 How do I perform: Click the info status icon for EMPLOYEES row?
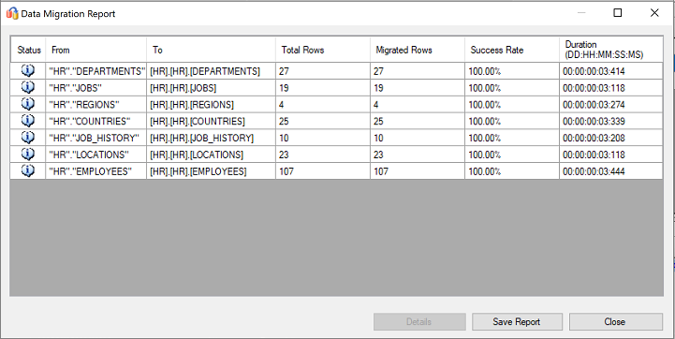[28, 171]
